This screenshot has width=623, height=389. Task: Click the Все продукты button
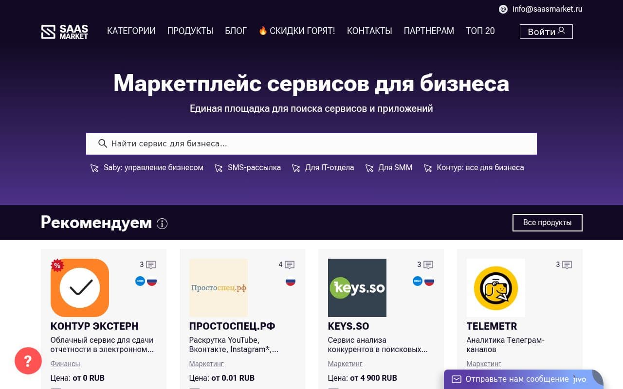click(x=547, y=222)
